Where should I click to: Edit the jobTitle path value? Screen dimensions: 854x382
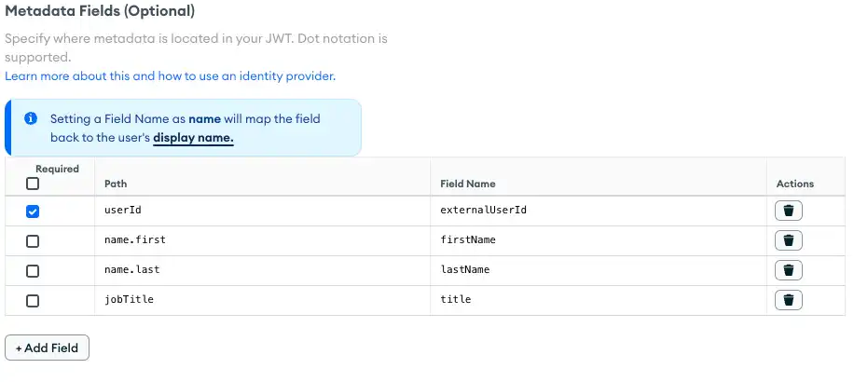261,300
